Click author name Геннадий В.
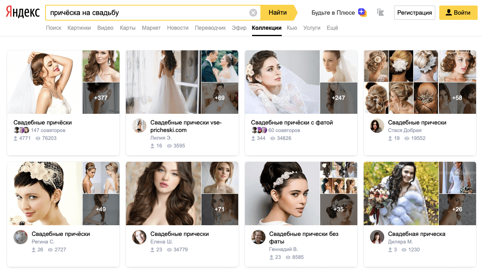This screenshot has height=272, width=482. (x=284, y=249)
